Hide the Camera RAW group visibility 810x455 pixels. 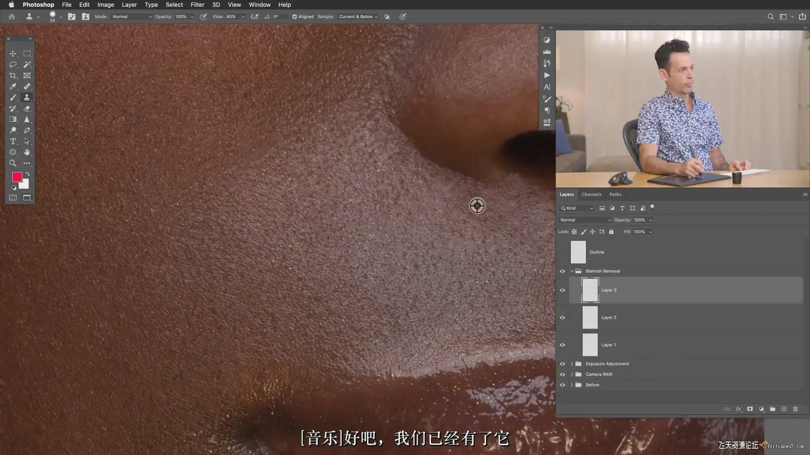point(562,375)
